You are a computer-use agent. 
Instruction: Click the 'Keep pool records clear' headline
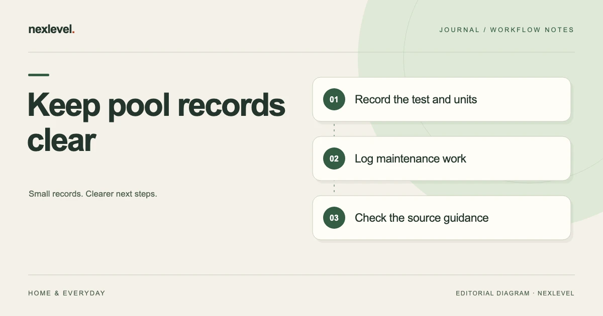pyautogui.click(x=156, y=122)
